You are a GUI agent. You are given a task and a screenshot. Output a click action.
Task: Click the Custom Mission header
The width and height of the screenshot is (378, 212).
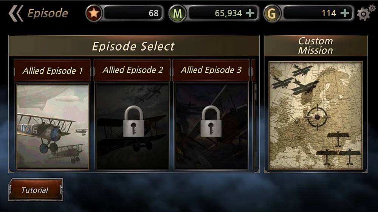click(316, 46)
